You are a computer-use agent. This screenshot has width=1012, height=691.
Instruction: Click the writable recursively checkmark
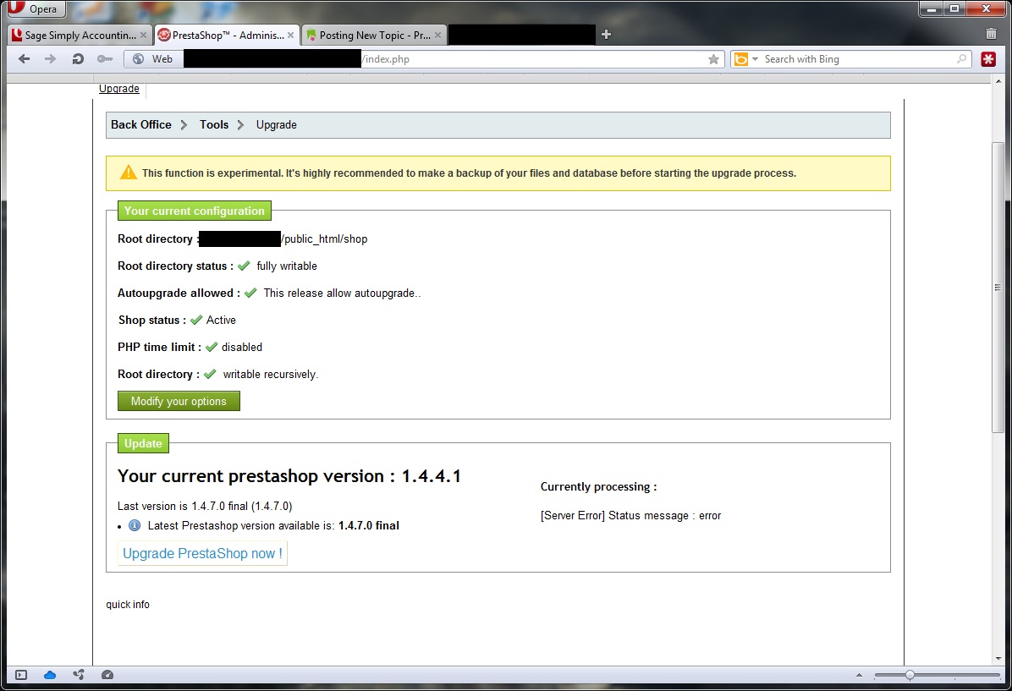(210, 374)
